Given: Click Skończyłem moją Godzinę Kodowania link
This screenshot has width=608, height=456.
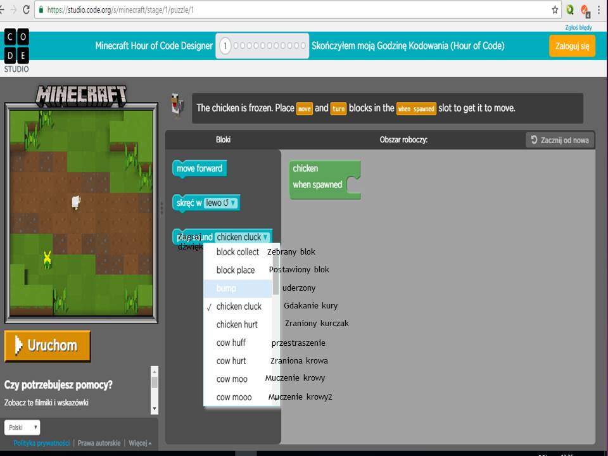Looking at the screenshot, I should (x=408, y=46).
